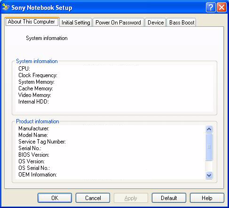Screen dimensions: 229x208
Task: Click the grayed-out Apply button
Action: (x=131, y=198)
